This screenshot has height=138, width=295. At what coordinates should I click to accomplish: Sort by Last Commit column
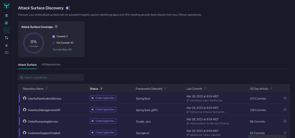pos(205,88)
